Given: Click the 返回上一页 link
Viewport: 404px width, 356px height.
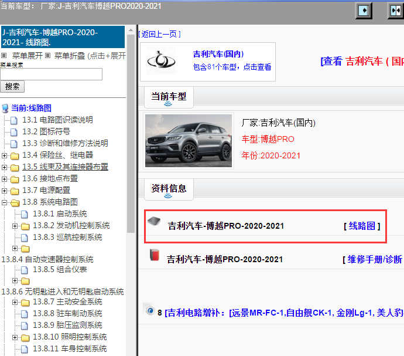Looking at the screenshot, I should click(159, 34).
